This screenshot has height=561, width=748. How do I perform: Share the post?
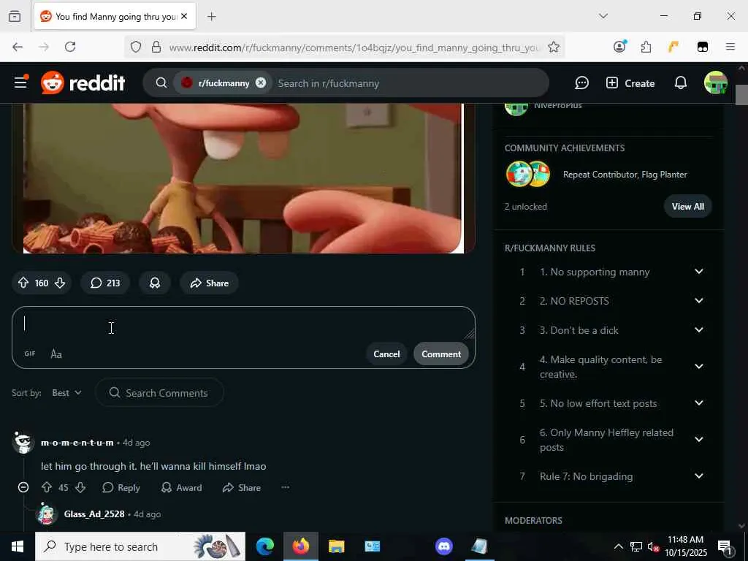pos(209,283)
